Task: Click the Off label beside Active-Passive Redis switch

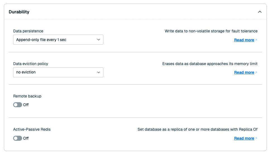Action: click(x=26, y=138)
